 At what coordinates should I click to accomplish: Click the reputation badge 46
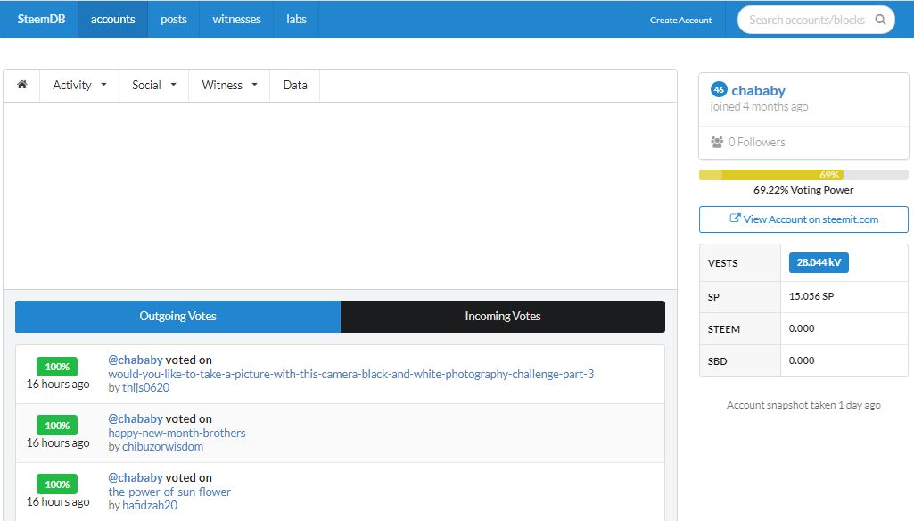719,90
